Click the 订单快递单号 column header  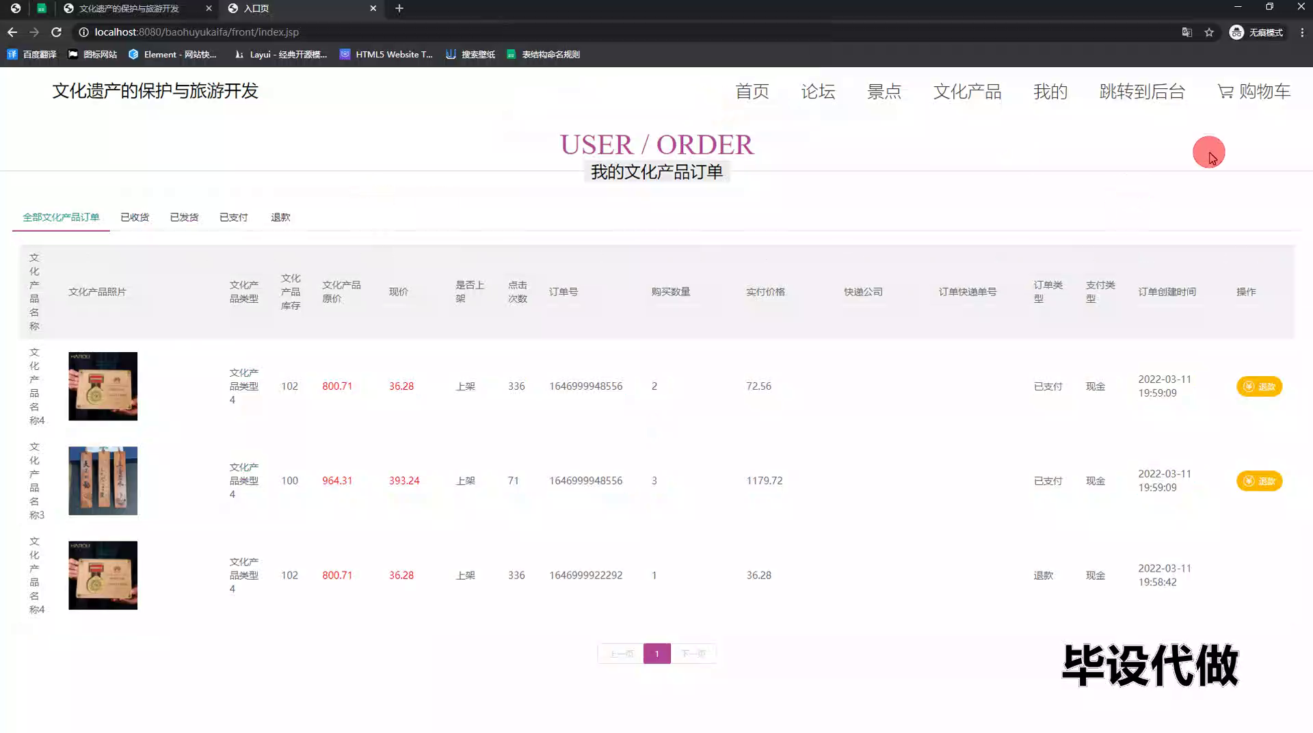point(967,292)
